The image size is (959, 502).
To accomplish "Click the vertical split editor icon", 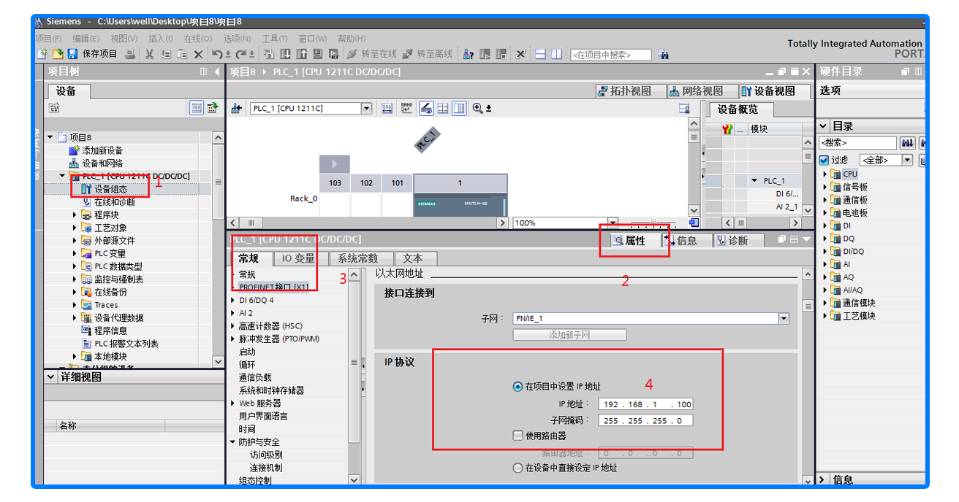I will click(556, 54).
